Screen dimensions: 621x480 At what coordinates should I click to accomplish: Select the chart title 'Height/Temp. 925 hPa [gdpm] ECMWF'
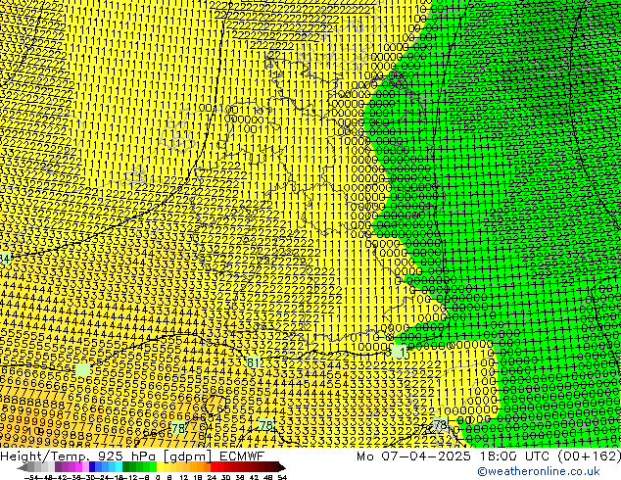coord(132,456)
